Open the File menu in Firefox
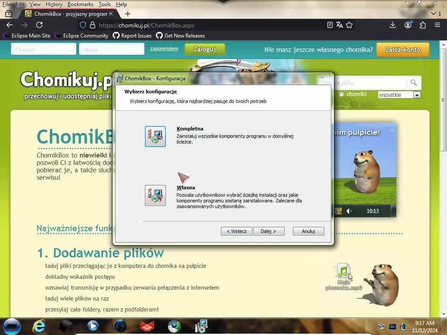The height and width of the screenshot is (335, 447). [x=6, y=4]
